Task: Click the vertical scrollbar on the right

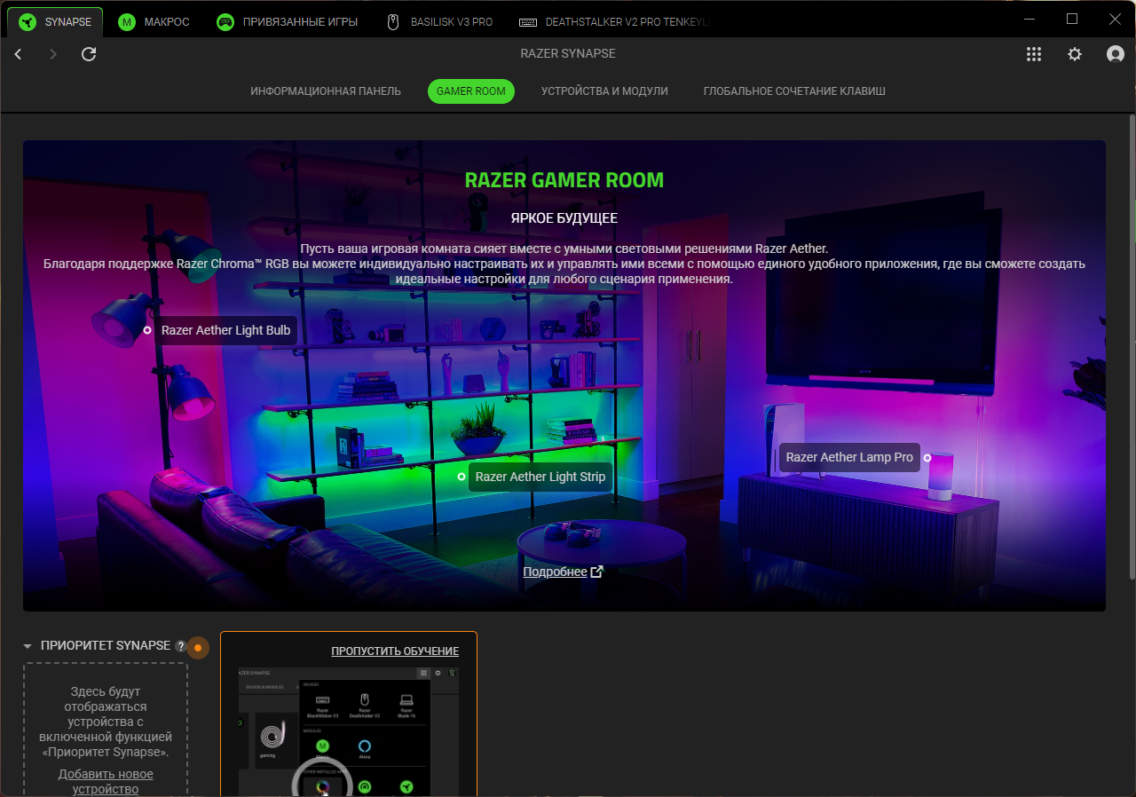Action: click(x=1131, y=346)
